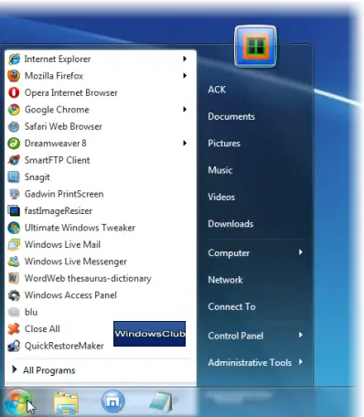Select the Gadwin PrintScreen label

(x=64, y=194)
